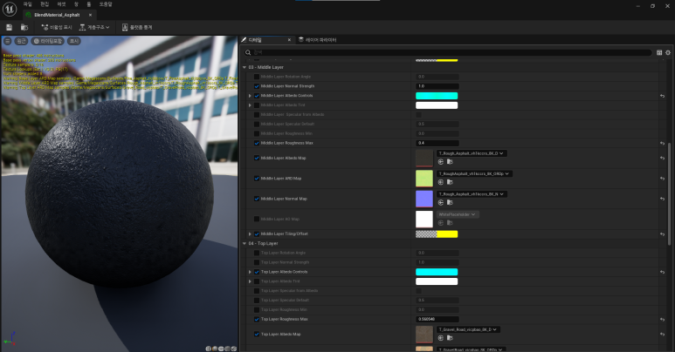Screen dimensions: 675x352
Task: Open the second menu in the menu bar
Action: [x=45, y=4]
